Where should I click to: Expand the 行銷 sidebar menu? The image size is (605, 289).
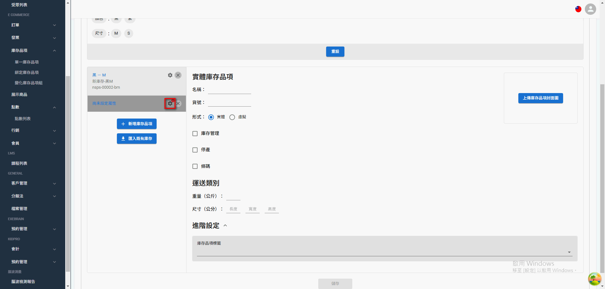coord(55,131)
